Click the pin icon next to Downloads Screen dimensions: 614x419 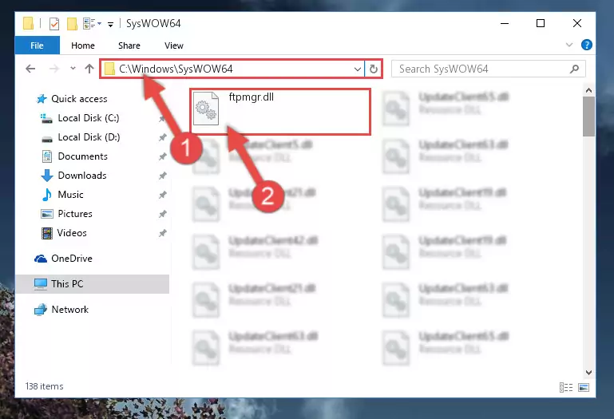[x=162, y=176]
